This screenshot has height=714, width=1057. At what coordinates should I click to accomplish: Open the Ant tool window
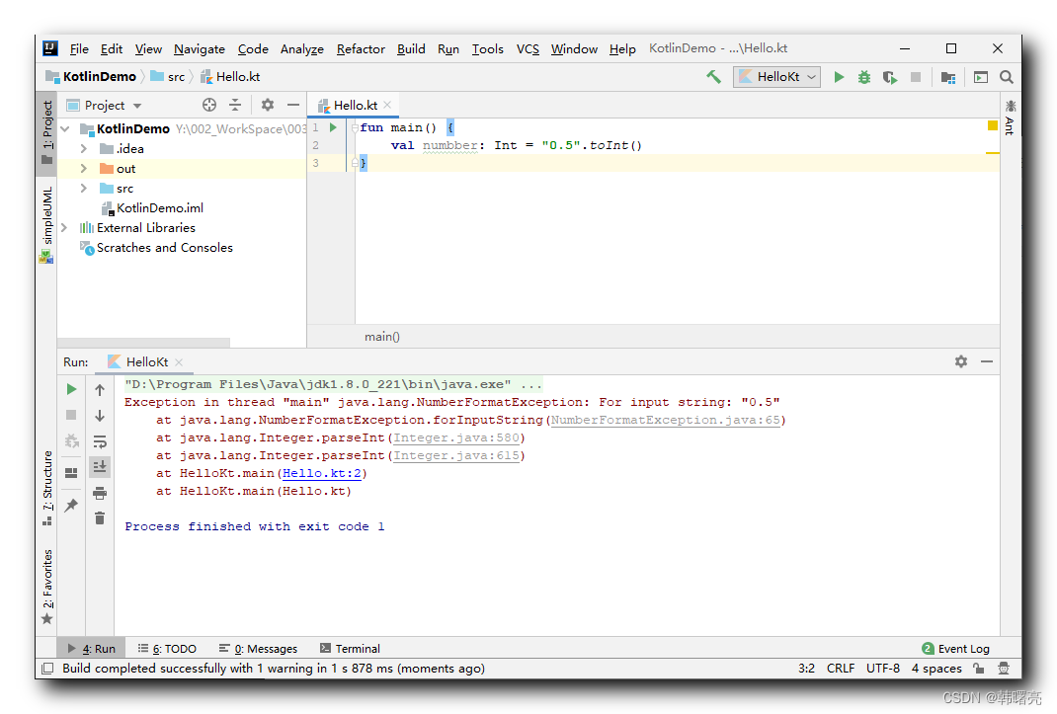click(1010, 118)
